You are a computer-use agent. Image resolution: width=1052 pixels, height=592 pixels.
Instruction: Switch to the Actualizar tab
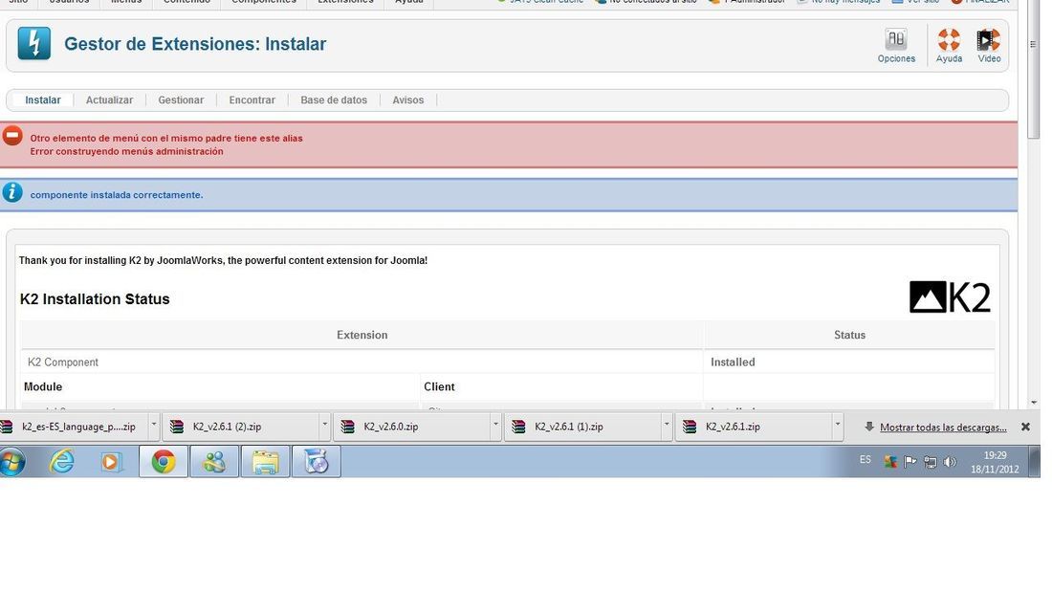[x=109, y=100]
